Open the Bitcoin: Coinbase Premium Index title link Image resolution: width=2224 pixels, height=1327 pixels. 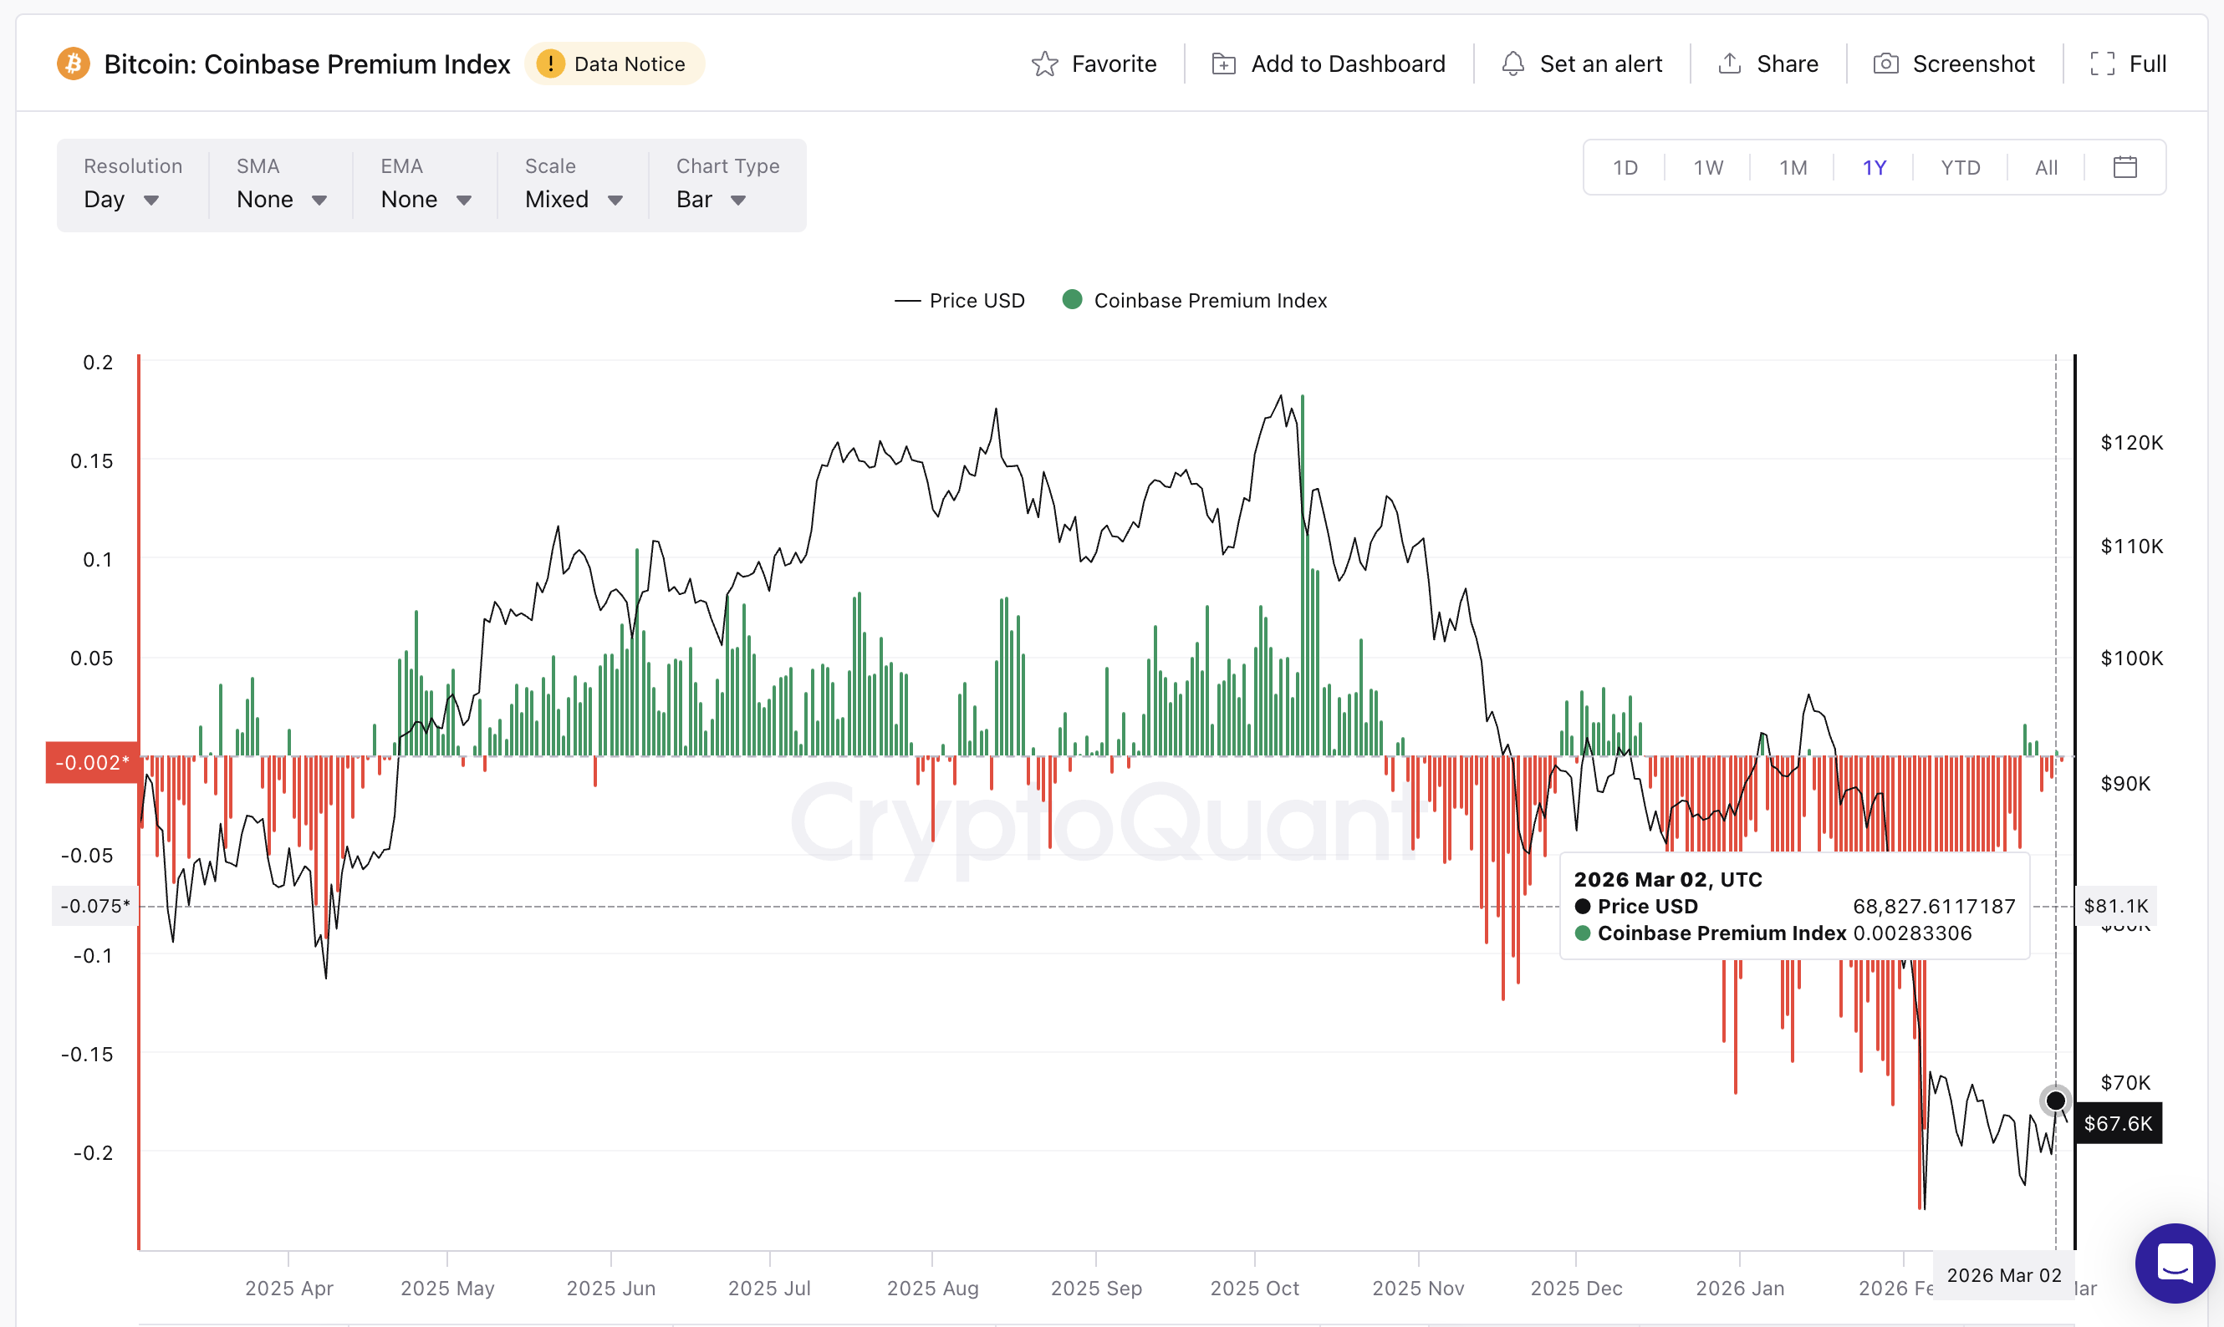click(307, 64)
